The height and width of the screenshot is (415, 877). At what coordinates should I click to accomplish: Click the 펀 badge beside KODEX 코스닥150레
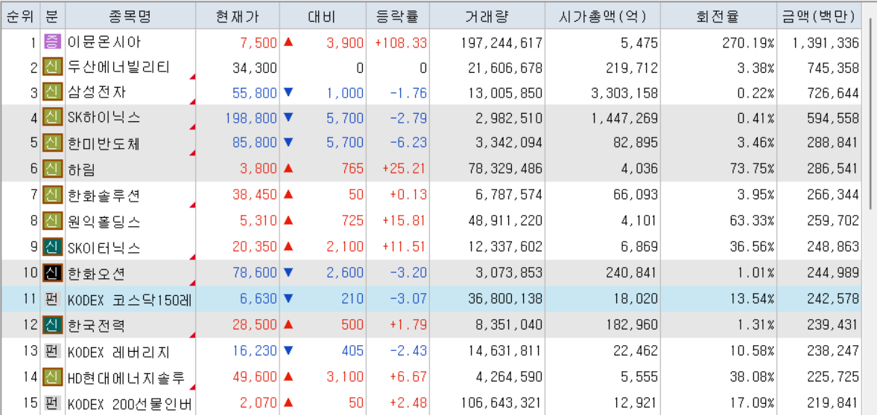point(51,299)
